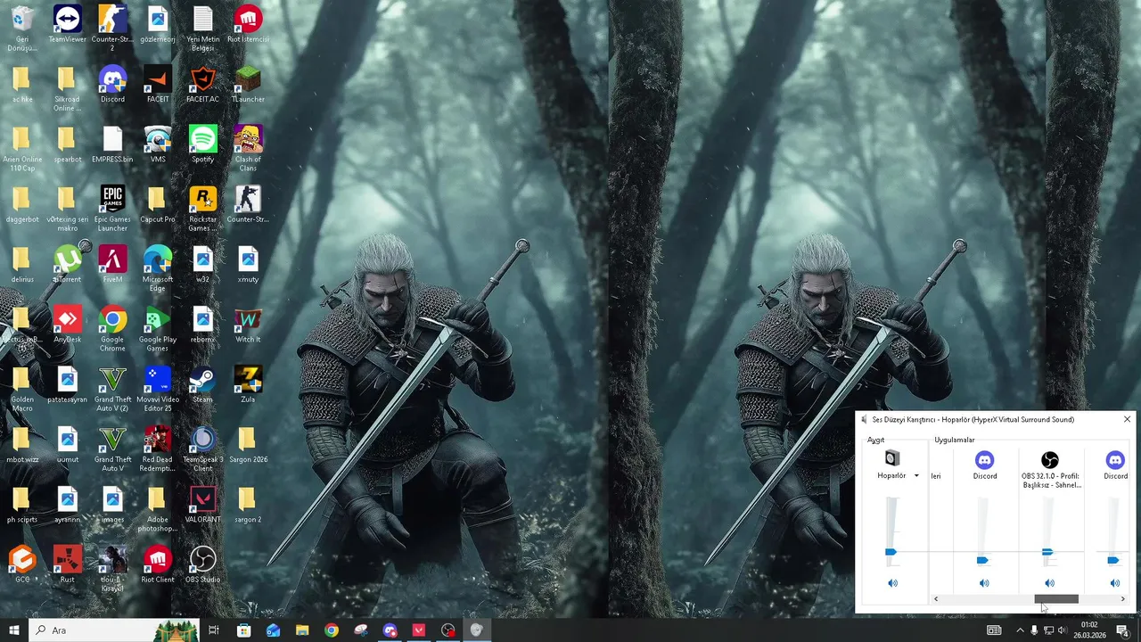Select the Counter-Strike 2 desktop icon
This screenshot has height=642, width=1141.
pos(112,27)
